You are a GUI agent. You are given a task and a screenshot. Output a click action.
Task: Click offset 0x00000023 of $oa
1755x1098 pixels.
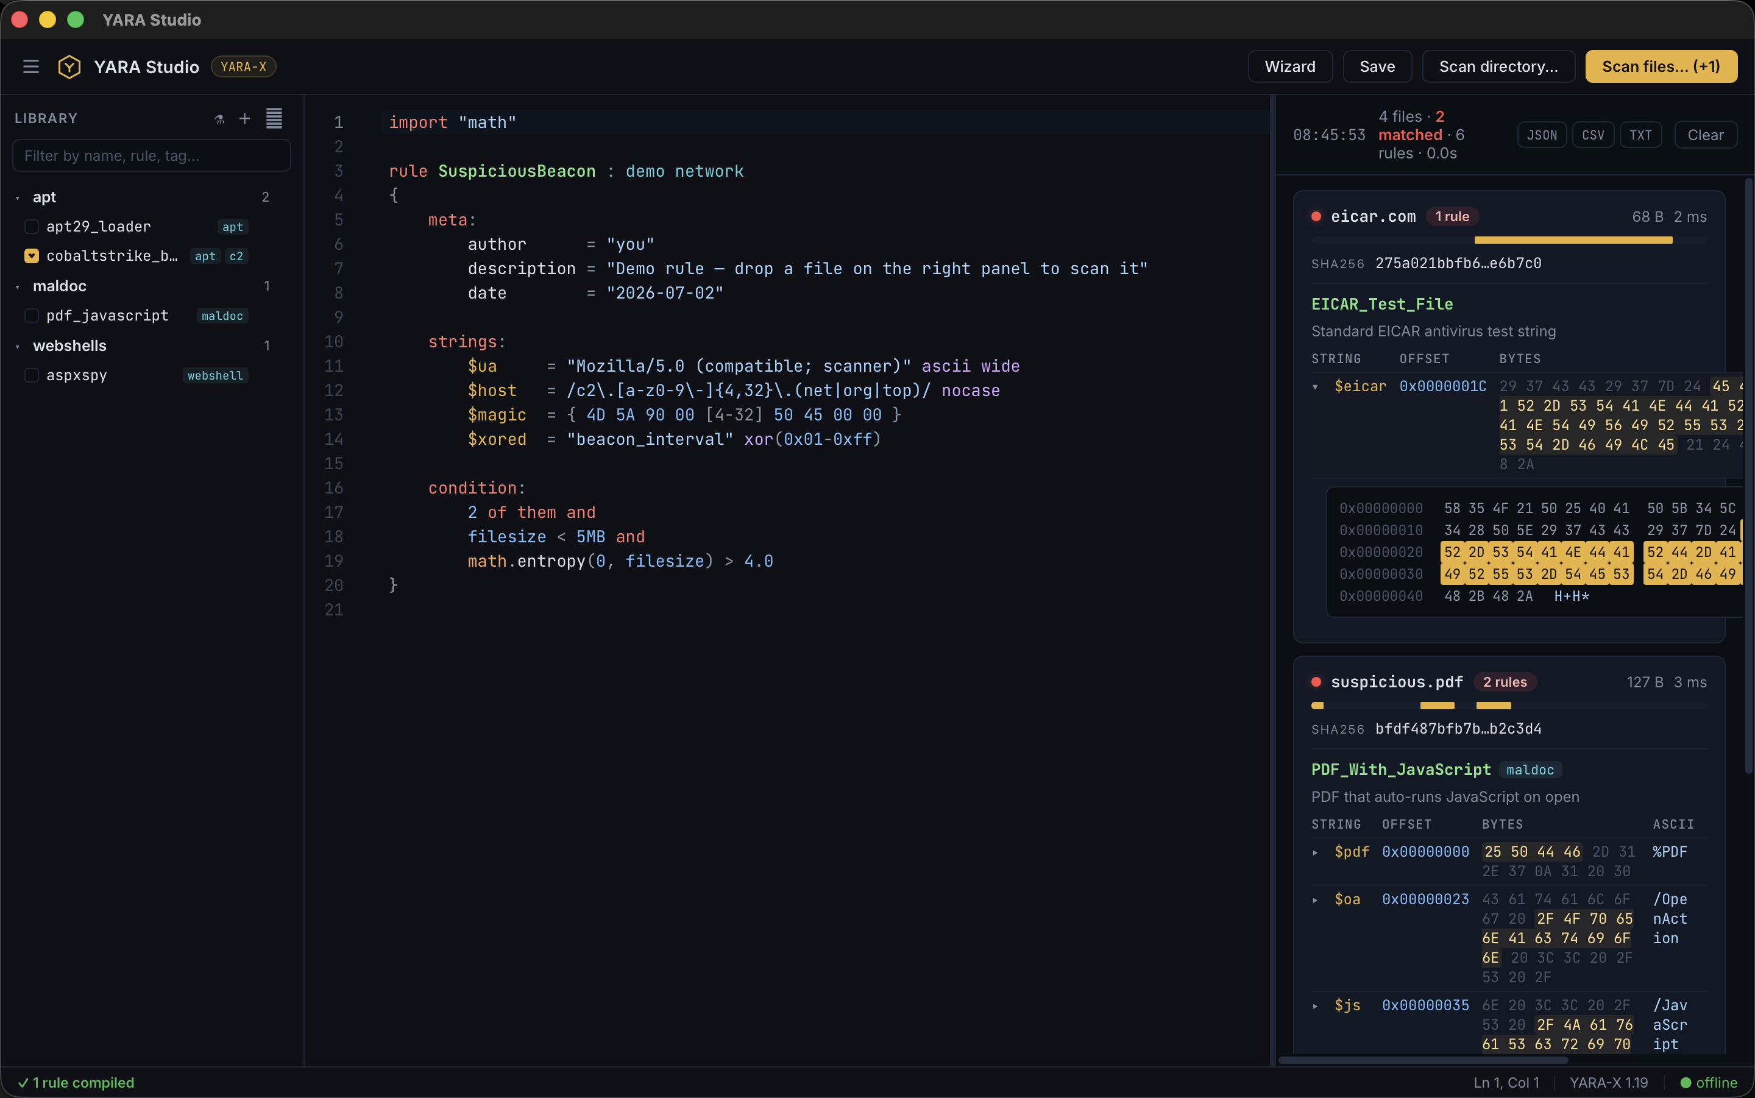point(1425,899)
